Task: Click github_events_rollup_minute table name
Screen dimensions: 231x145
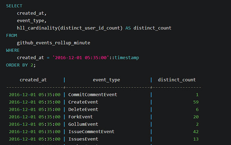Action: [53, 43]
